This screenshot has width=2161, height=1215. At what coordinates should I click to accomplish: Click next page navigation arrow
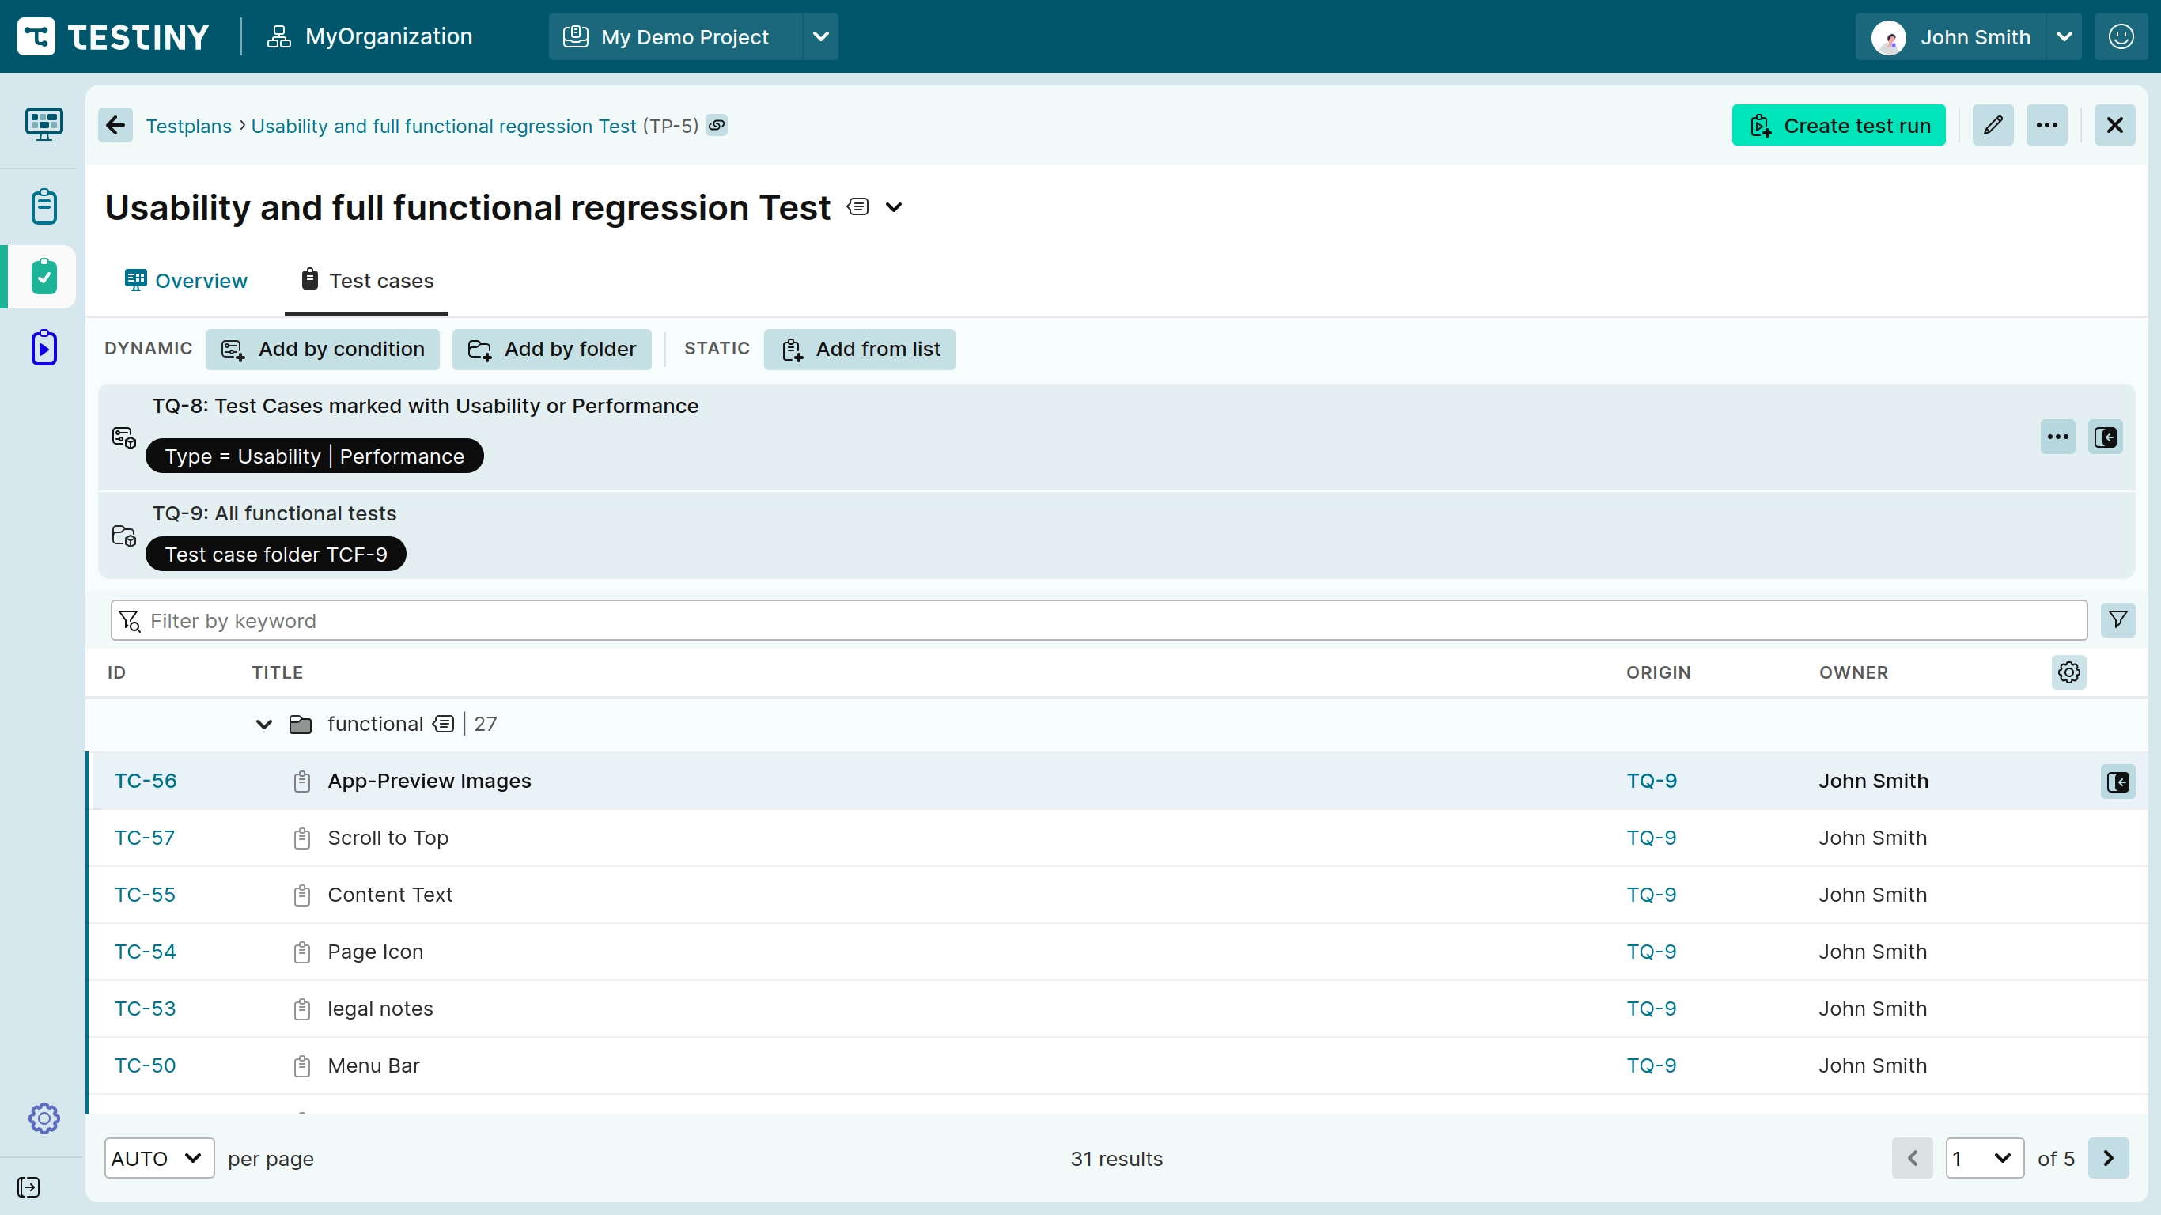pyautogui.click(x=2109, y=1159)
